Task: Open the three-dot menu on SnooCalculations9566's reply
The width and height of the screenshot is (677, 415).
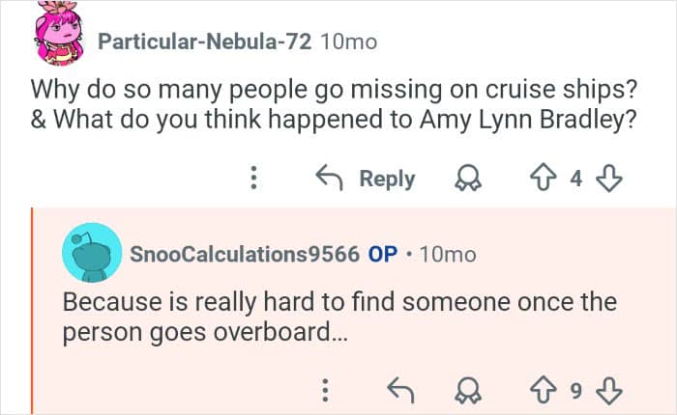Action: [326, 390]
